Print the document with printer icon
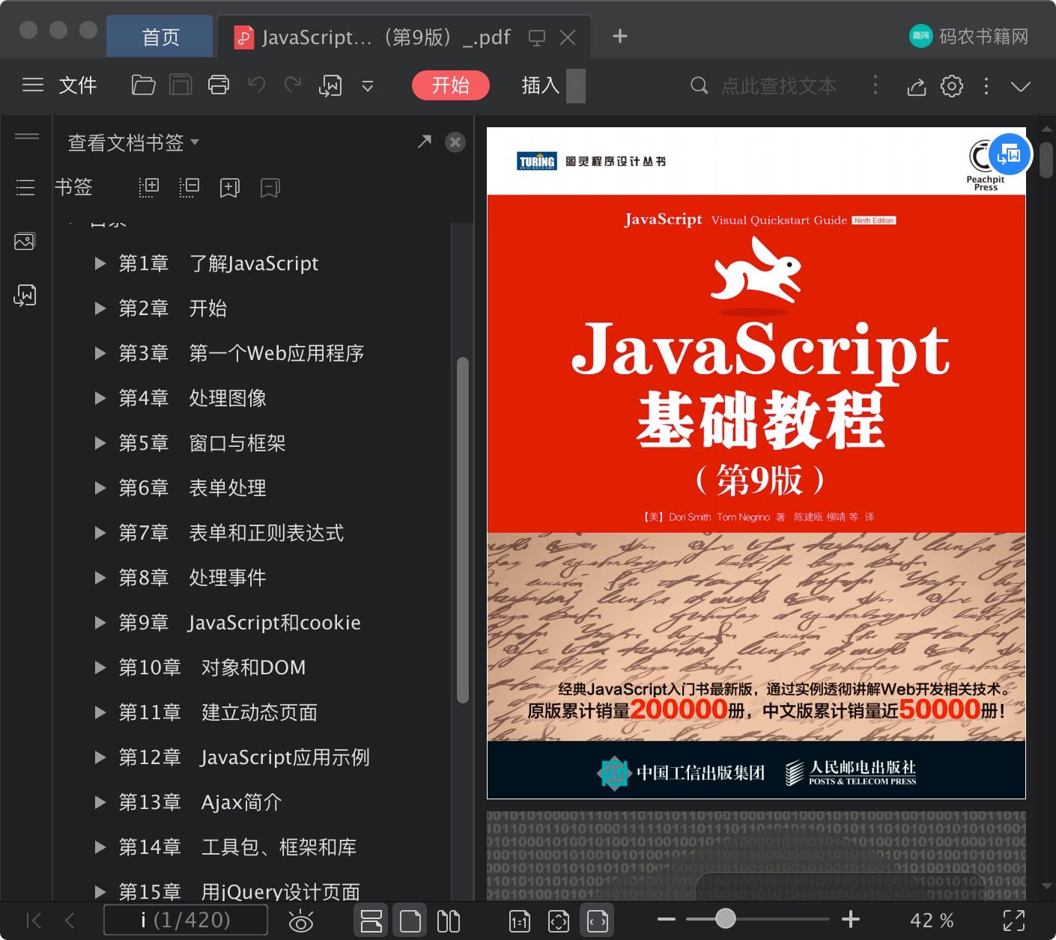1056x940 pixels. 219,85
